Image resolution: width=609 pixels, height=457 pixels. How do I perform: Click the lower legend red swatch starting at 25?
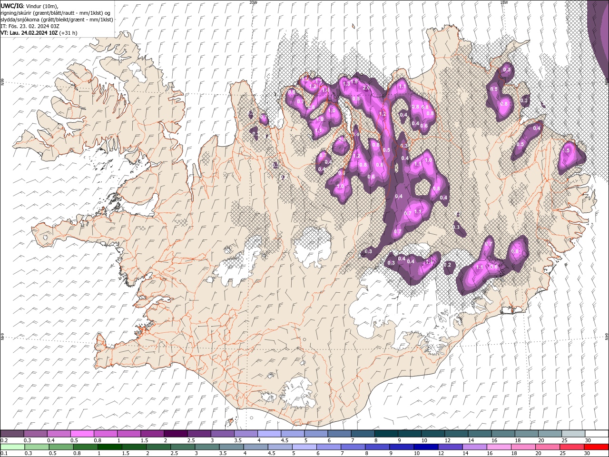click(571, 447)
